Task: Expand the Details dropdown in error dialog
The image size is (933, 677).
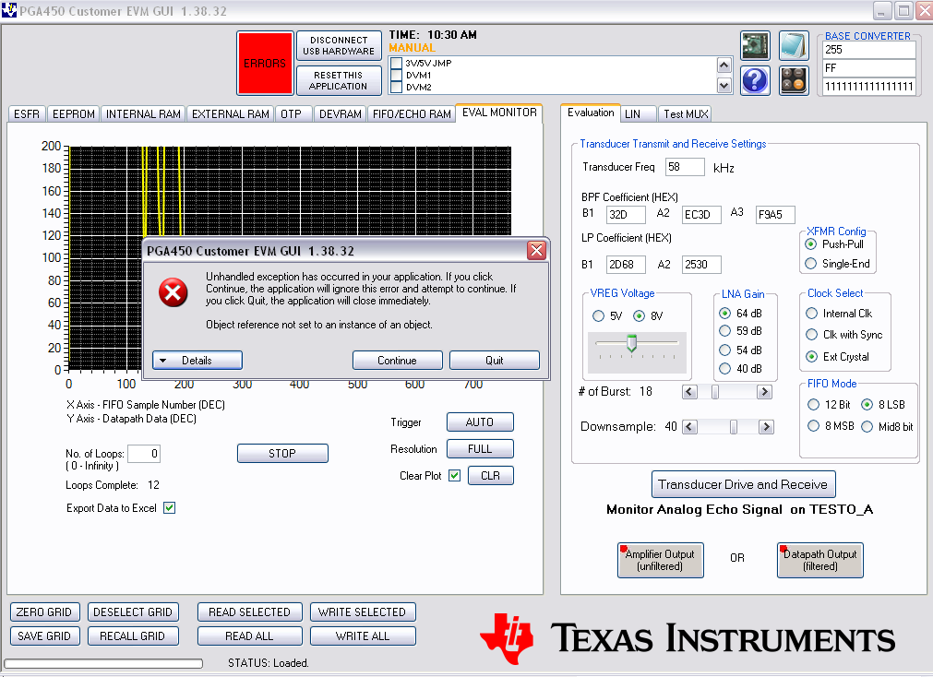Action: coord(197,361)
